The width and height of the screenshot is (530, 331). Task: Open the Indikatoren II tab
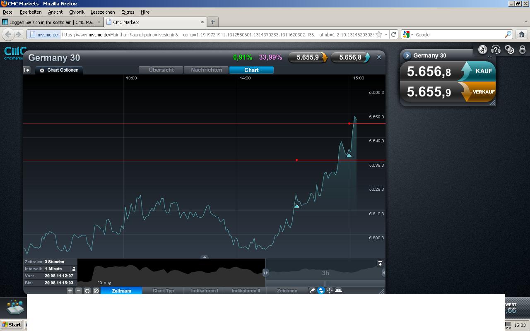[246, 291]
